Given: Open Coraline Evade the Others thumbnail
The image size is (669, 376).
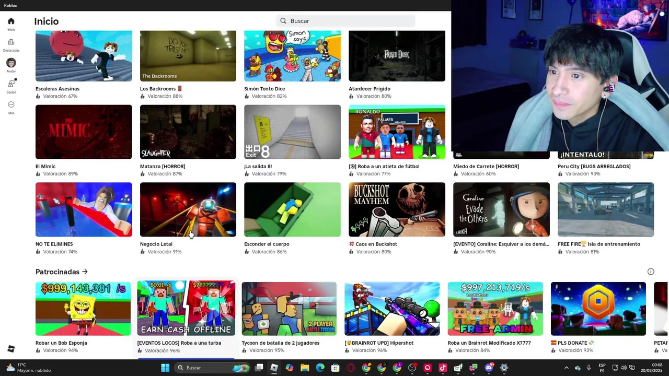Looking at the screenshot, I should tap(502, 209).
